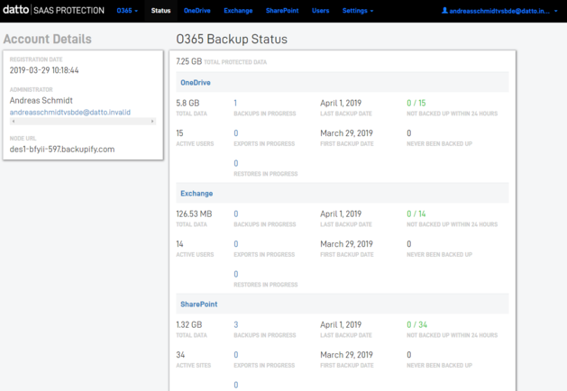
Task: Click SharePoint exports in progress count
Action: 236,355
